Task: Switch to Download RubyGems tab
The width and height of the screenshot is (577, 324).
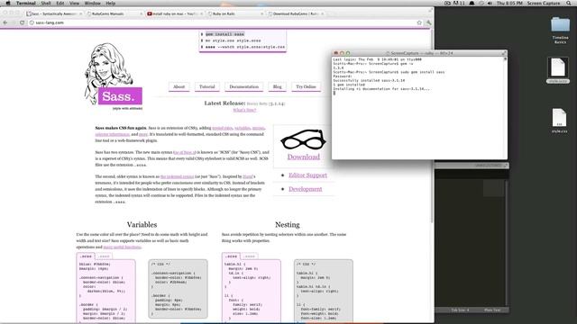Action: pyautogui.click(x=296, y=14)
